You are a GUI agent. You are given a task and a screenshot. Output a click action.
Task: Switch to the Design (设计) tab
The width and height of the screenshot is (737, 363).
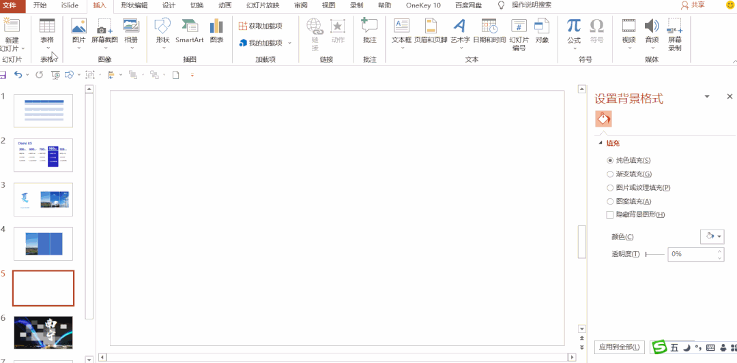[x=169, y=5]
